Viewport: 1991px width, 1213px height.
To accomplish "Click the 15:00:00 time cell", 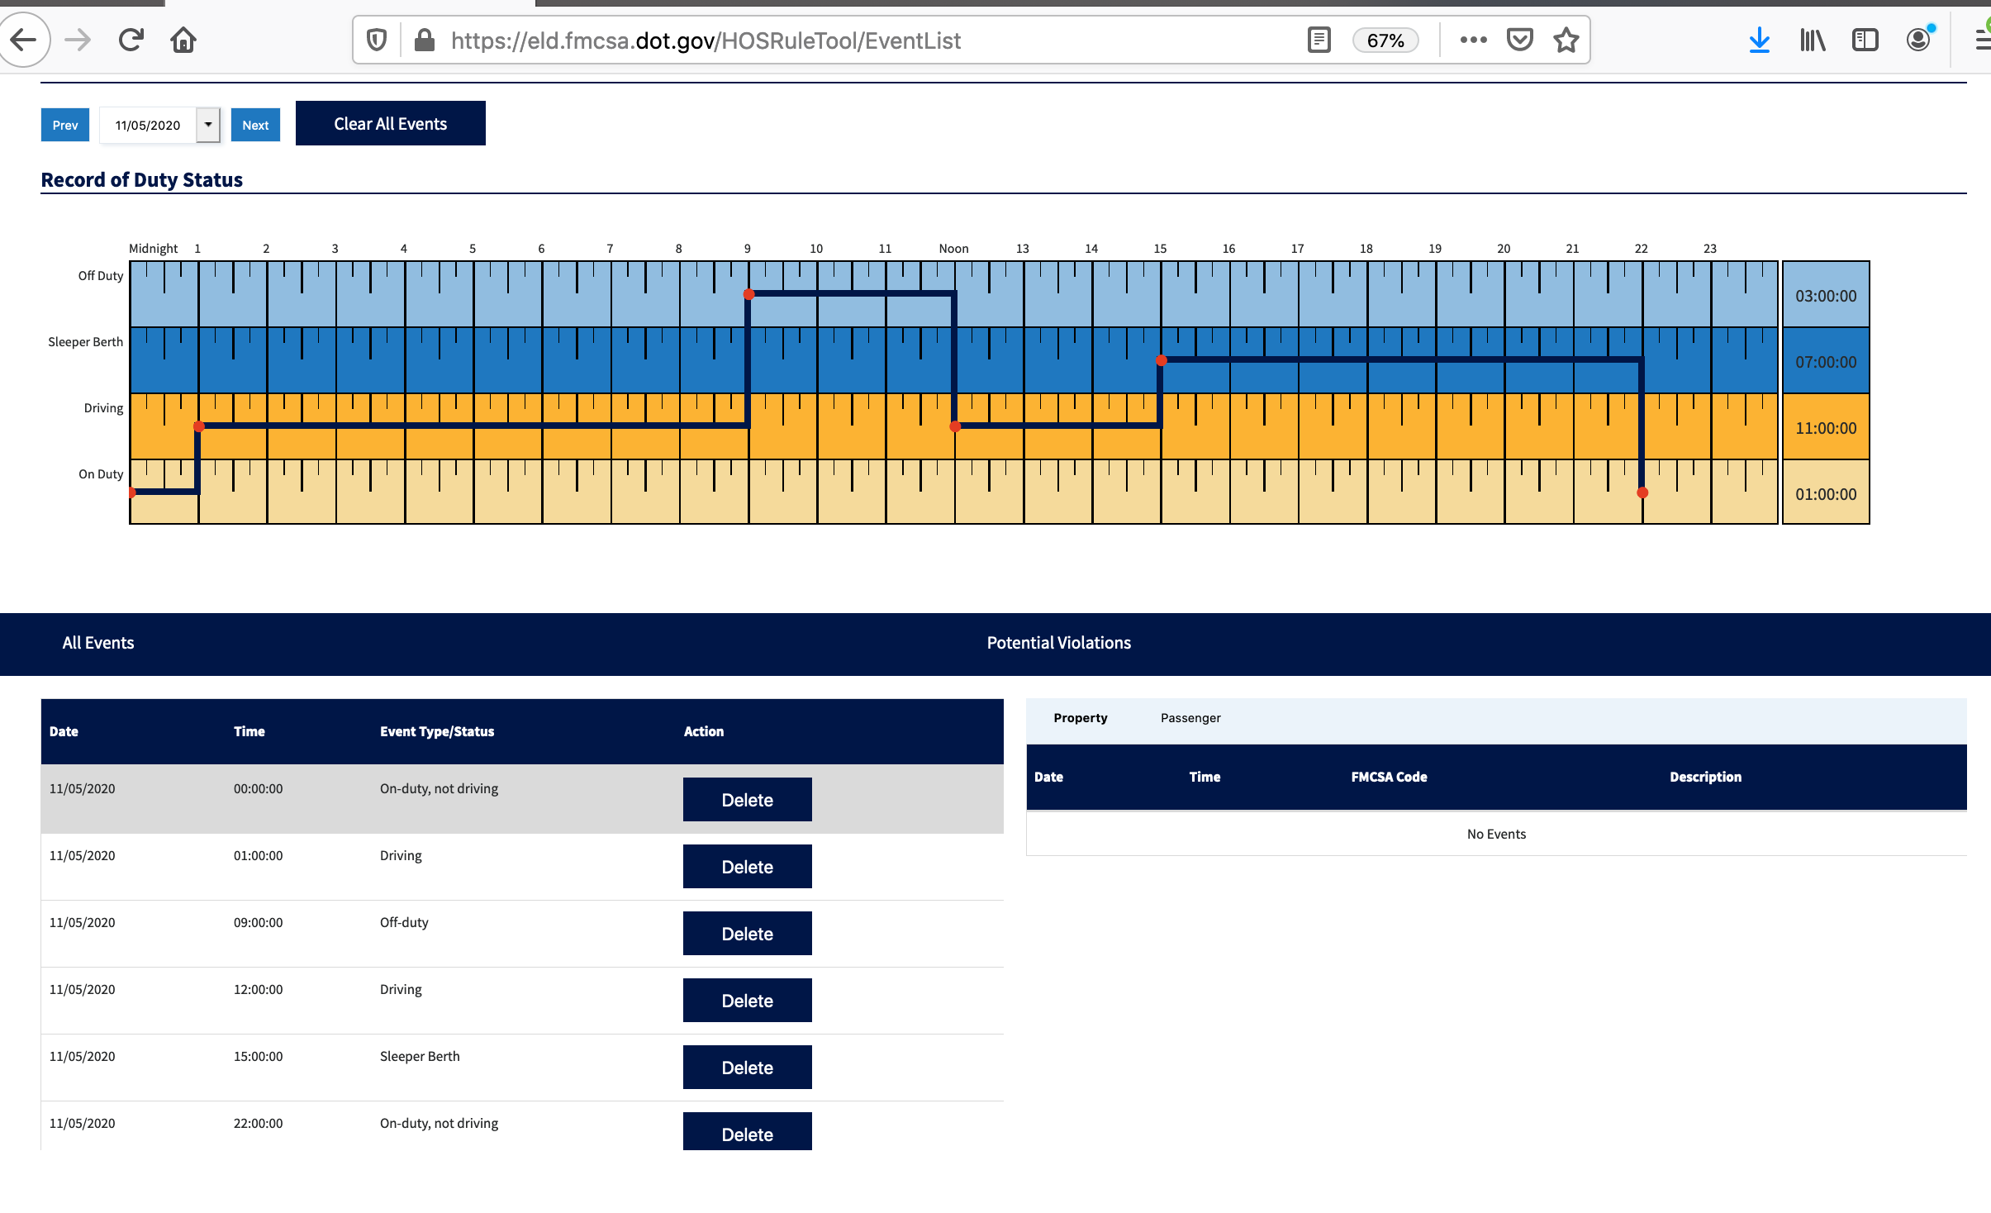I will [258, 1056].
